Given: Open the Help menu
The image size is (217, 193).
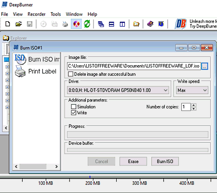Looking at the screenshot, I should pyautogui.click(x=92, y=14).
